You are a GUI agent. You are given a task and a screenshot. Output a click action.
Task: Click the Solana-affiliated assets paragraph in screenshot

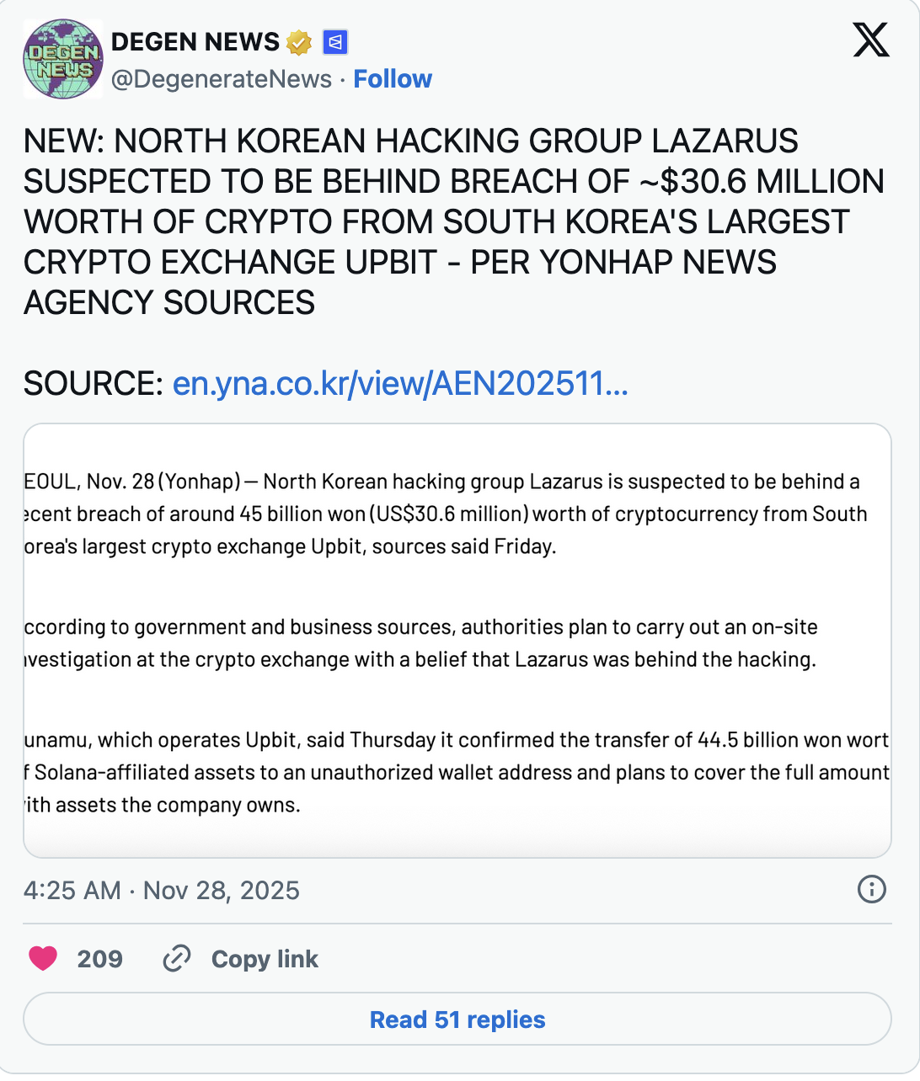tap(455, 772)
